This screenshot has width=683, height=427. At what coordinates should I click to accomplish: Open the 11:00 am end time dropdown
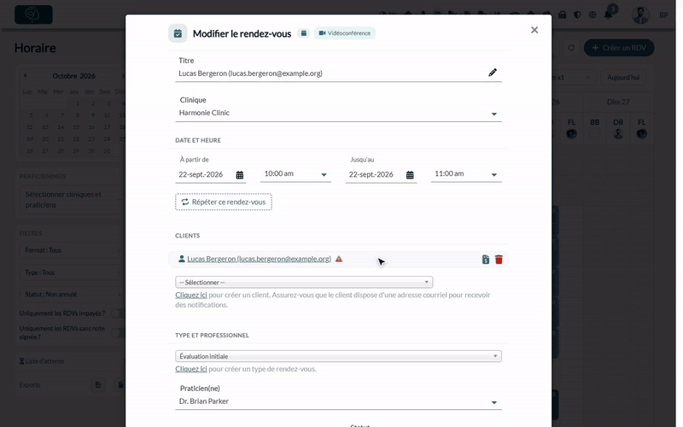pos(466,174)
